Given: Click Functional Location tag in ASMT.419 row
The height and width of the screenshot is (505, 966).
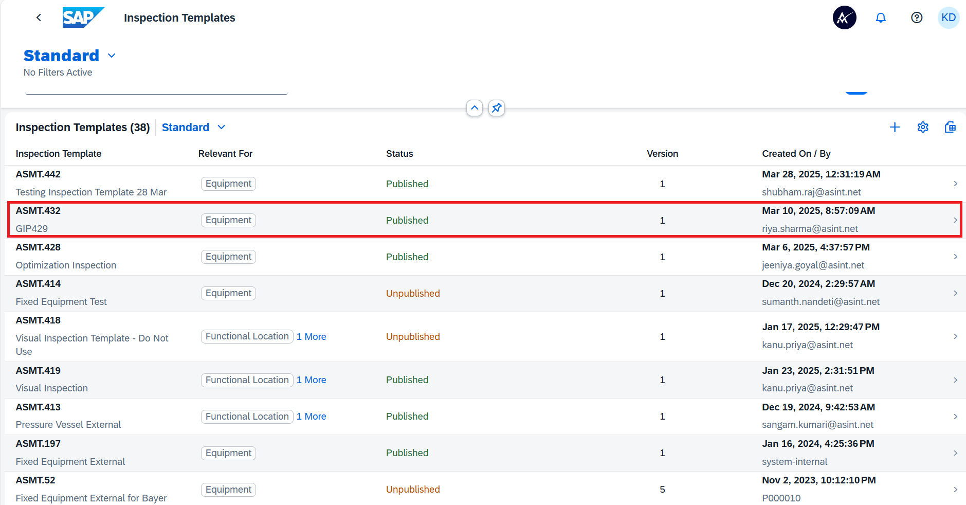Looking at the screenshot, I should [x=247, y=380].
